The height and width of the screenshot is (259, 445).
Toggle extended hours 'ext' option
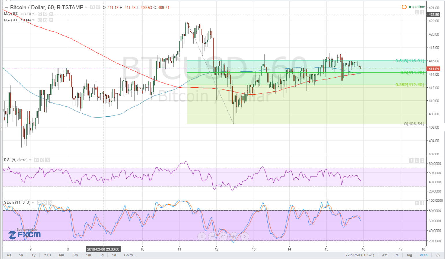pos(385,255)
